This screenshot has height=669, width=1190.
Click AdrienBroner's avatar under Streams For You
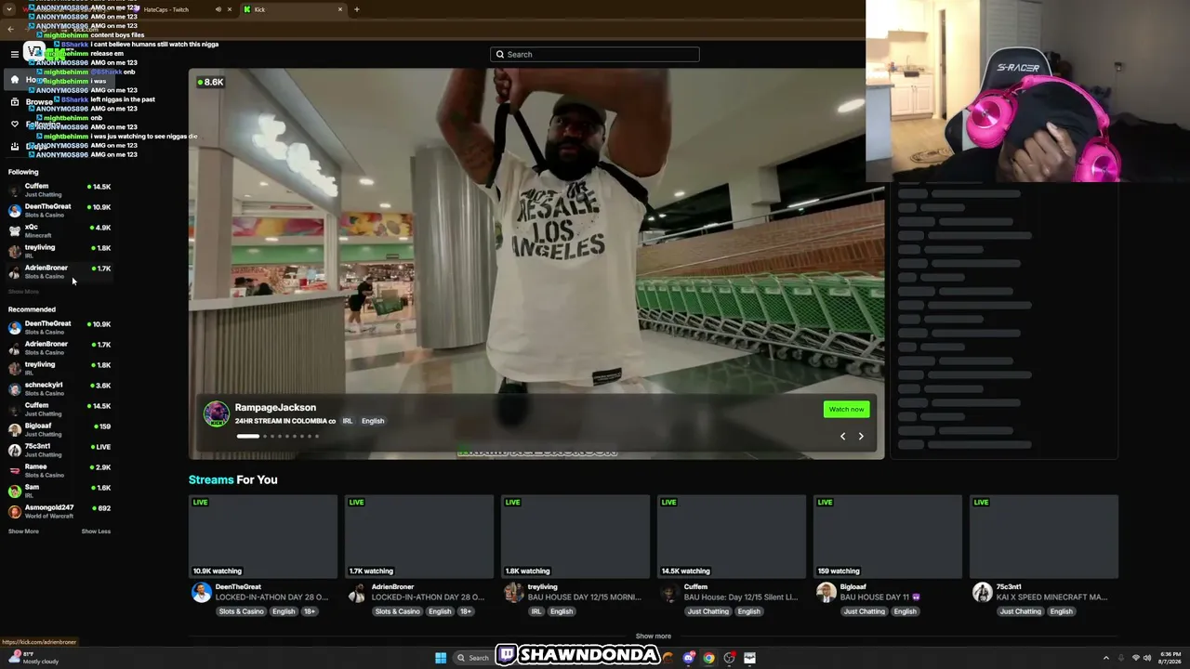coord(357,593)
